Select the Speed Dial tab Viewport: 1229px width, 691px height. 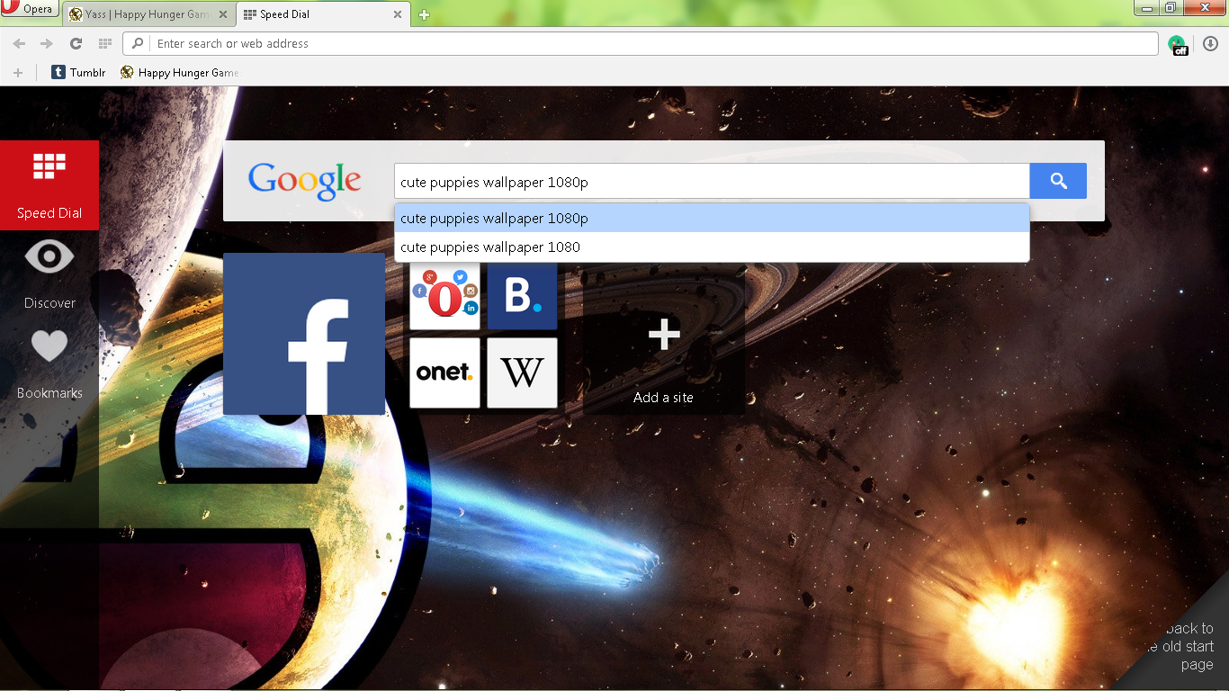click(x=324, y=14)
